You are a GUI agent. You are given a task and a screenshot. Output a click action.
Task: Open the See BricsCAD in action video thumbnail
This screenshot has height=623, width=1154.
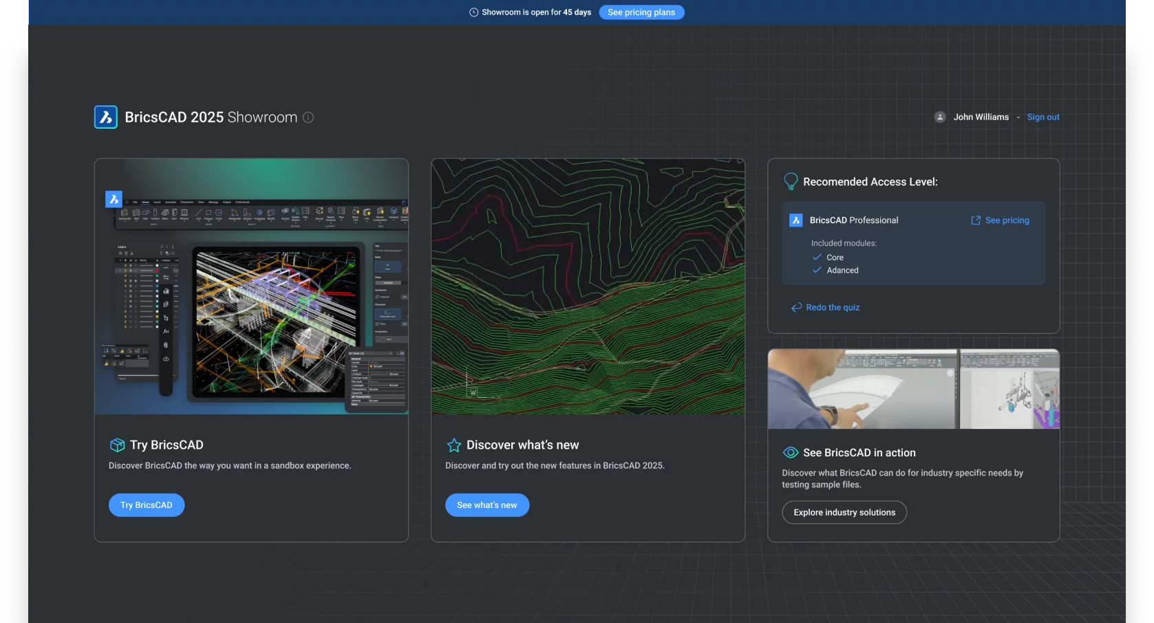913,389
